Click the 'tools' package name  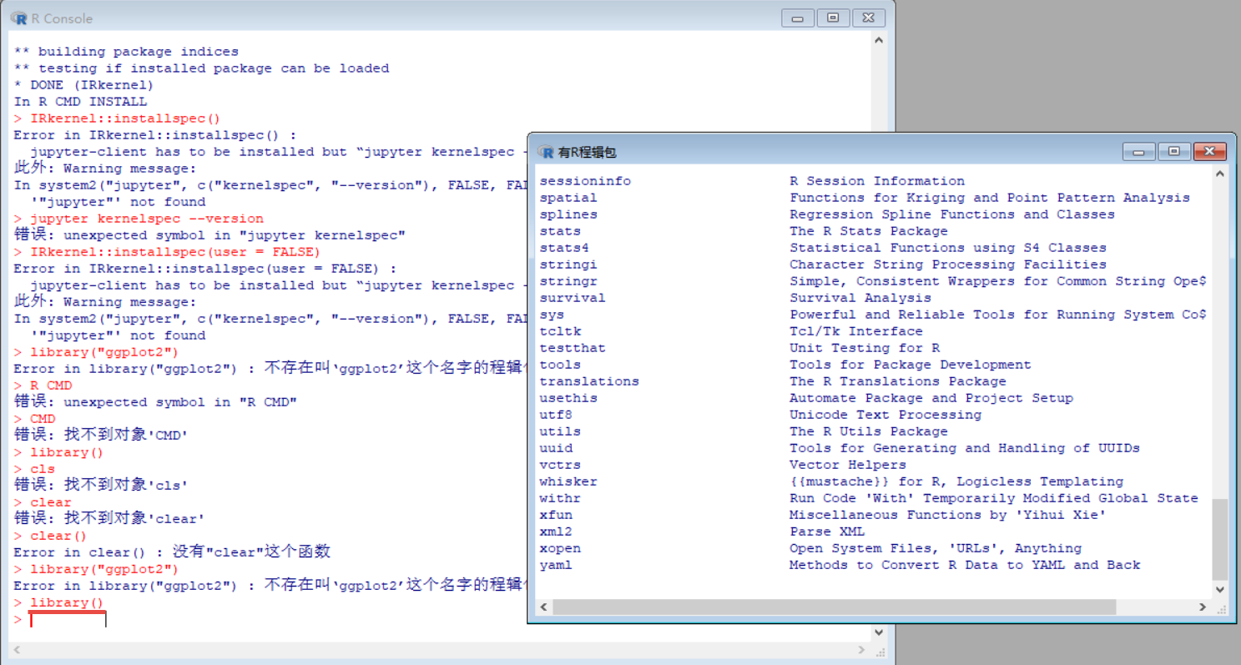tap(560, 365)
